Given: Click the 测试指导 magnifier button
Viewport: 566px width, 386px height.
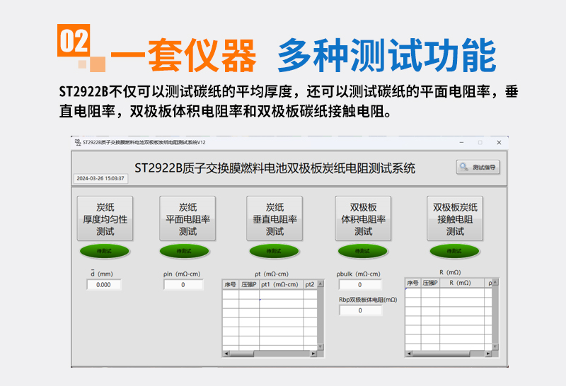Looking at the screenshot, I should tap(479, 168).
